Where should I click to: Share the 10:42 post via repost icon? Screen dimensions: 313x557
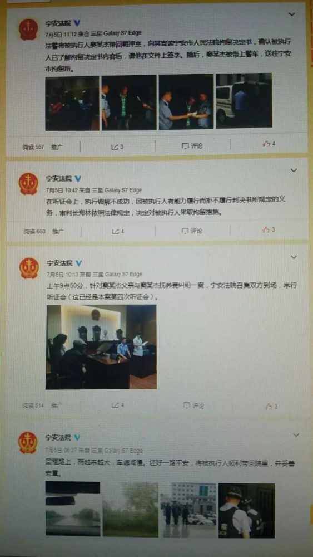pyautogui.click(x=118, y=231)
